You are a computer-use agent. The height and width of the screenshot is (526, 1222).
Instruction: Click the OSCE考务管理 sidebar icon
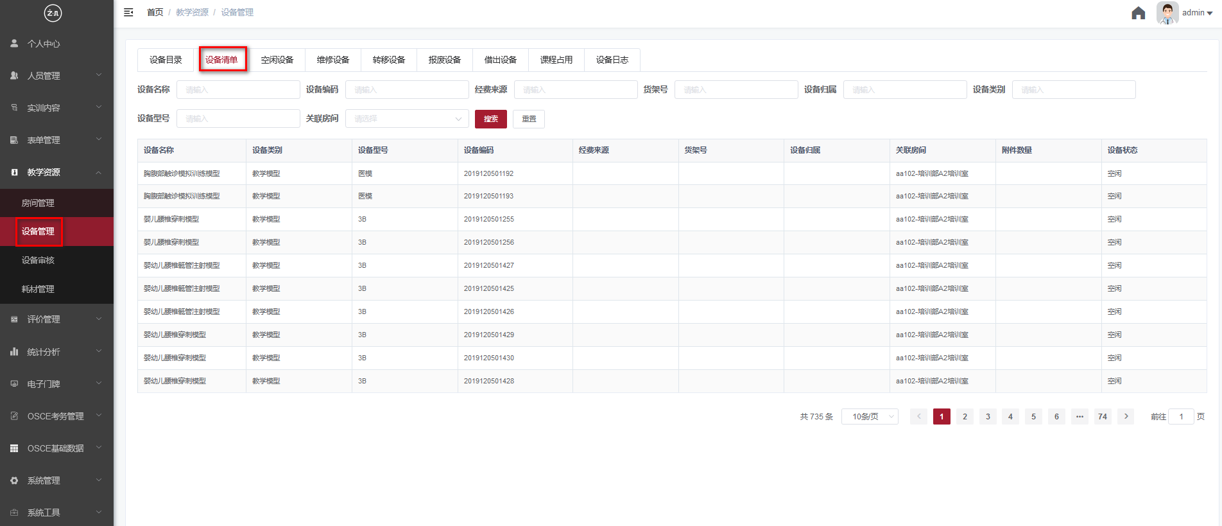pyautogui.click(x=14, y=416)
